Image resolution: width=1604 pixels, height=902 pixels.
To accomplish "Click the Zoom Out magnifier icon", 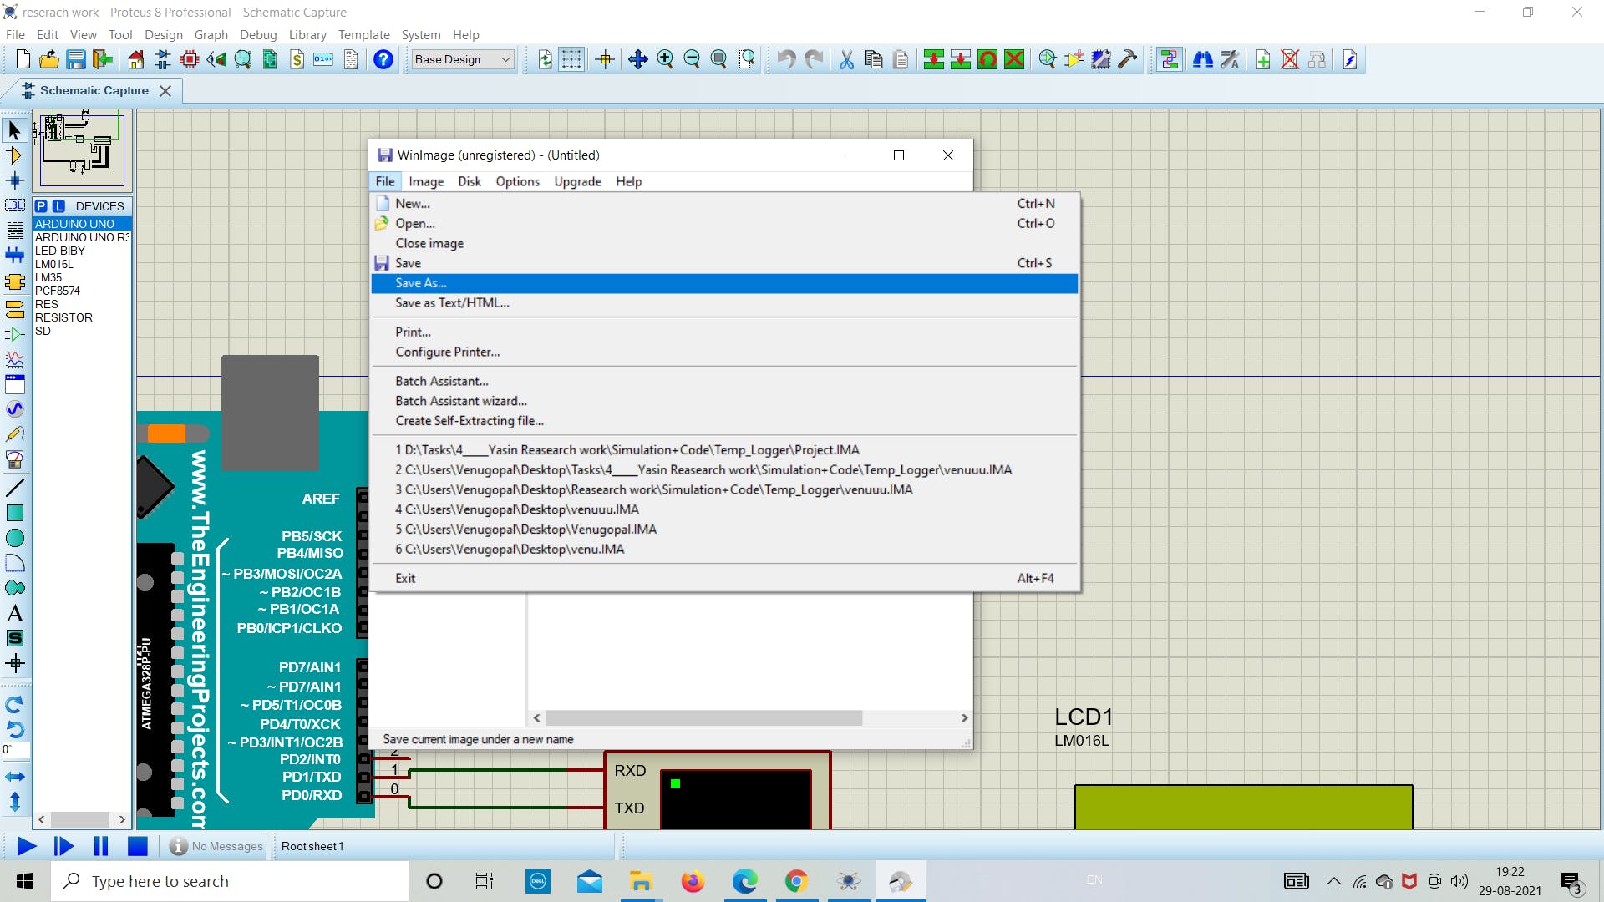I will pyautogui.click(x=692, y=59).
